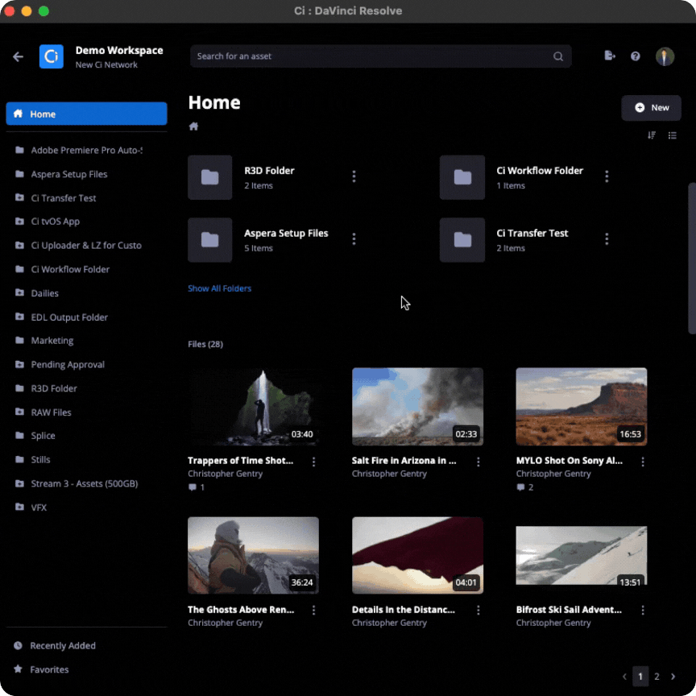
Task: Open options menu for Salt Fire in Arizona video
Action: click(x=478, y=462)
